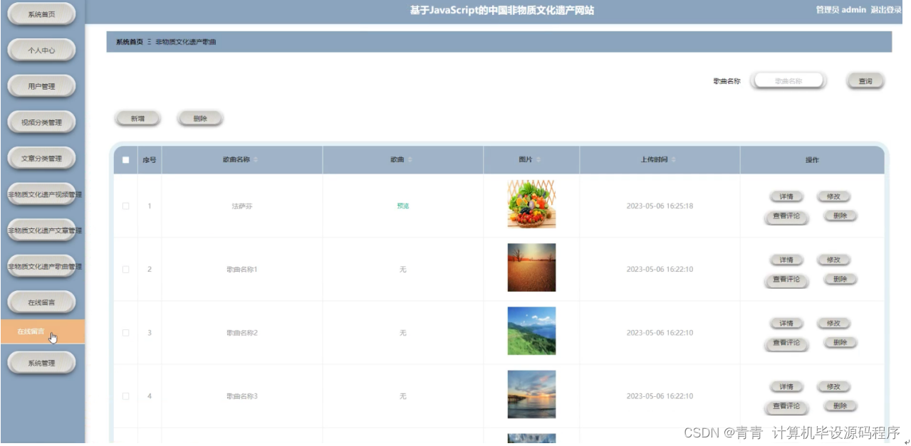Click 修改 for 法萨芬 row

[x=833, y=197]
